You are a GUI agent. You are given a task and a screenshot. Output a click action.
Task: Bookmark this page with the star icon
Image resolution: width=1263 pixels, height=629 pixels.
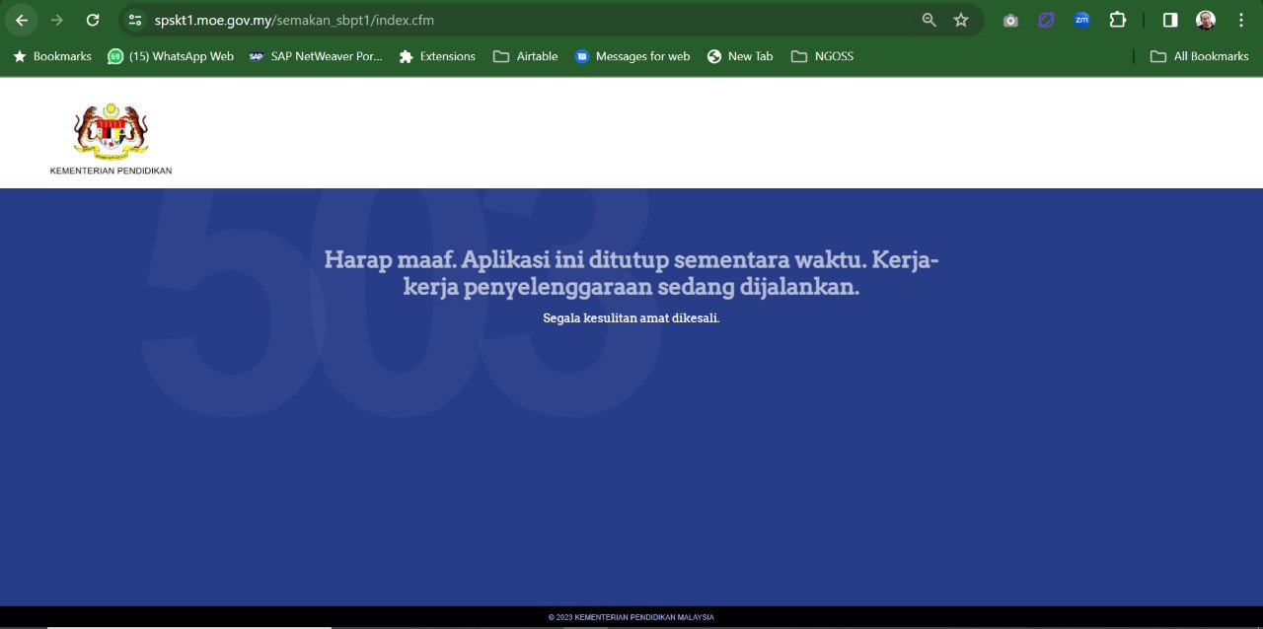tap(961, 20)
